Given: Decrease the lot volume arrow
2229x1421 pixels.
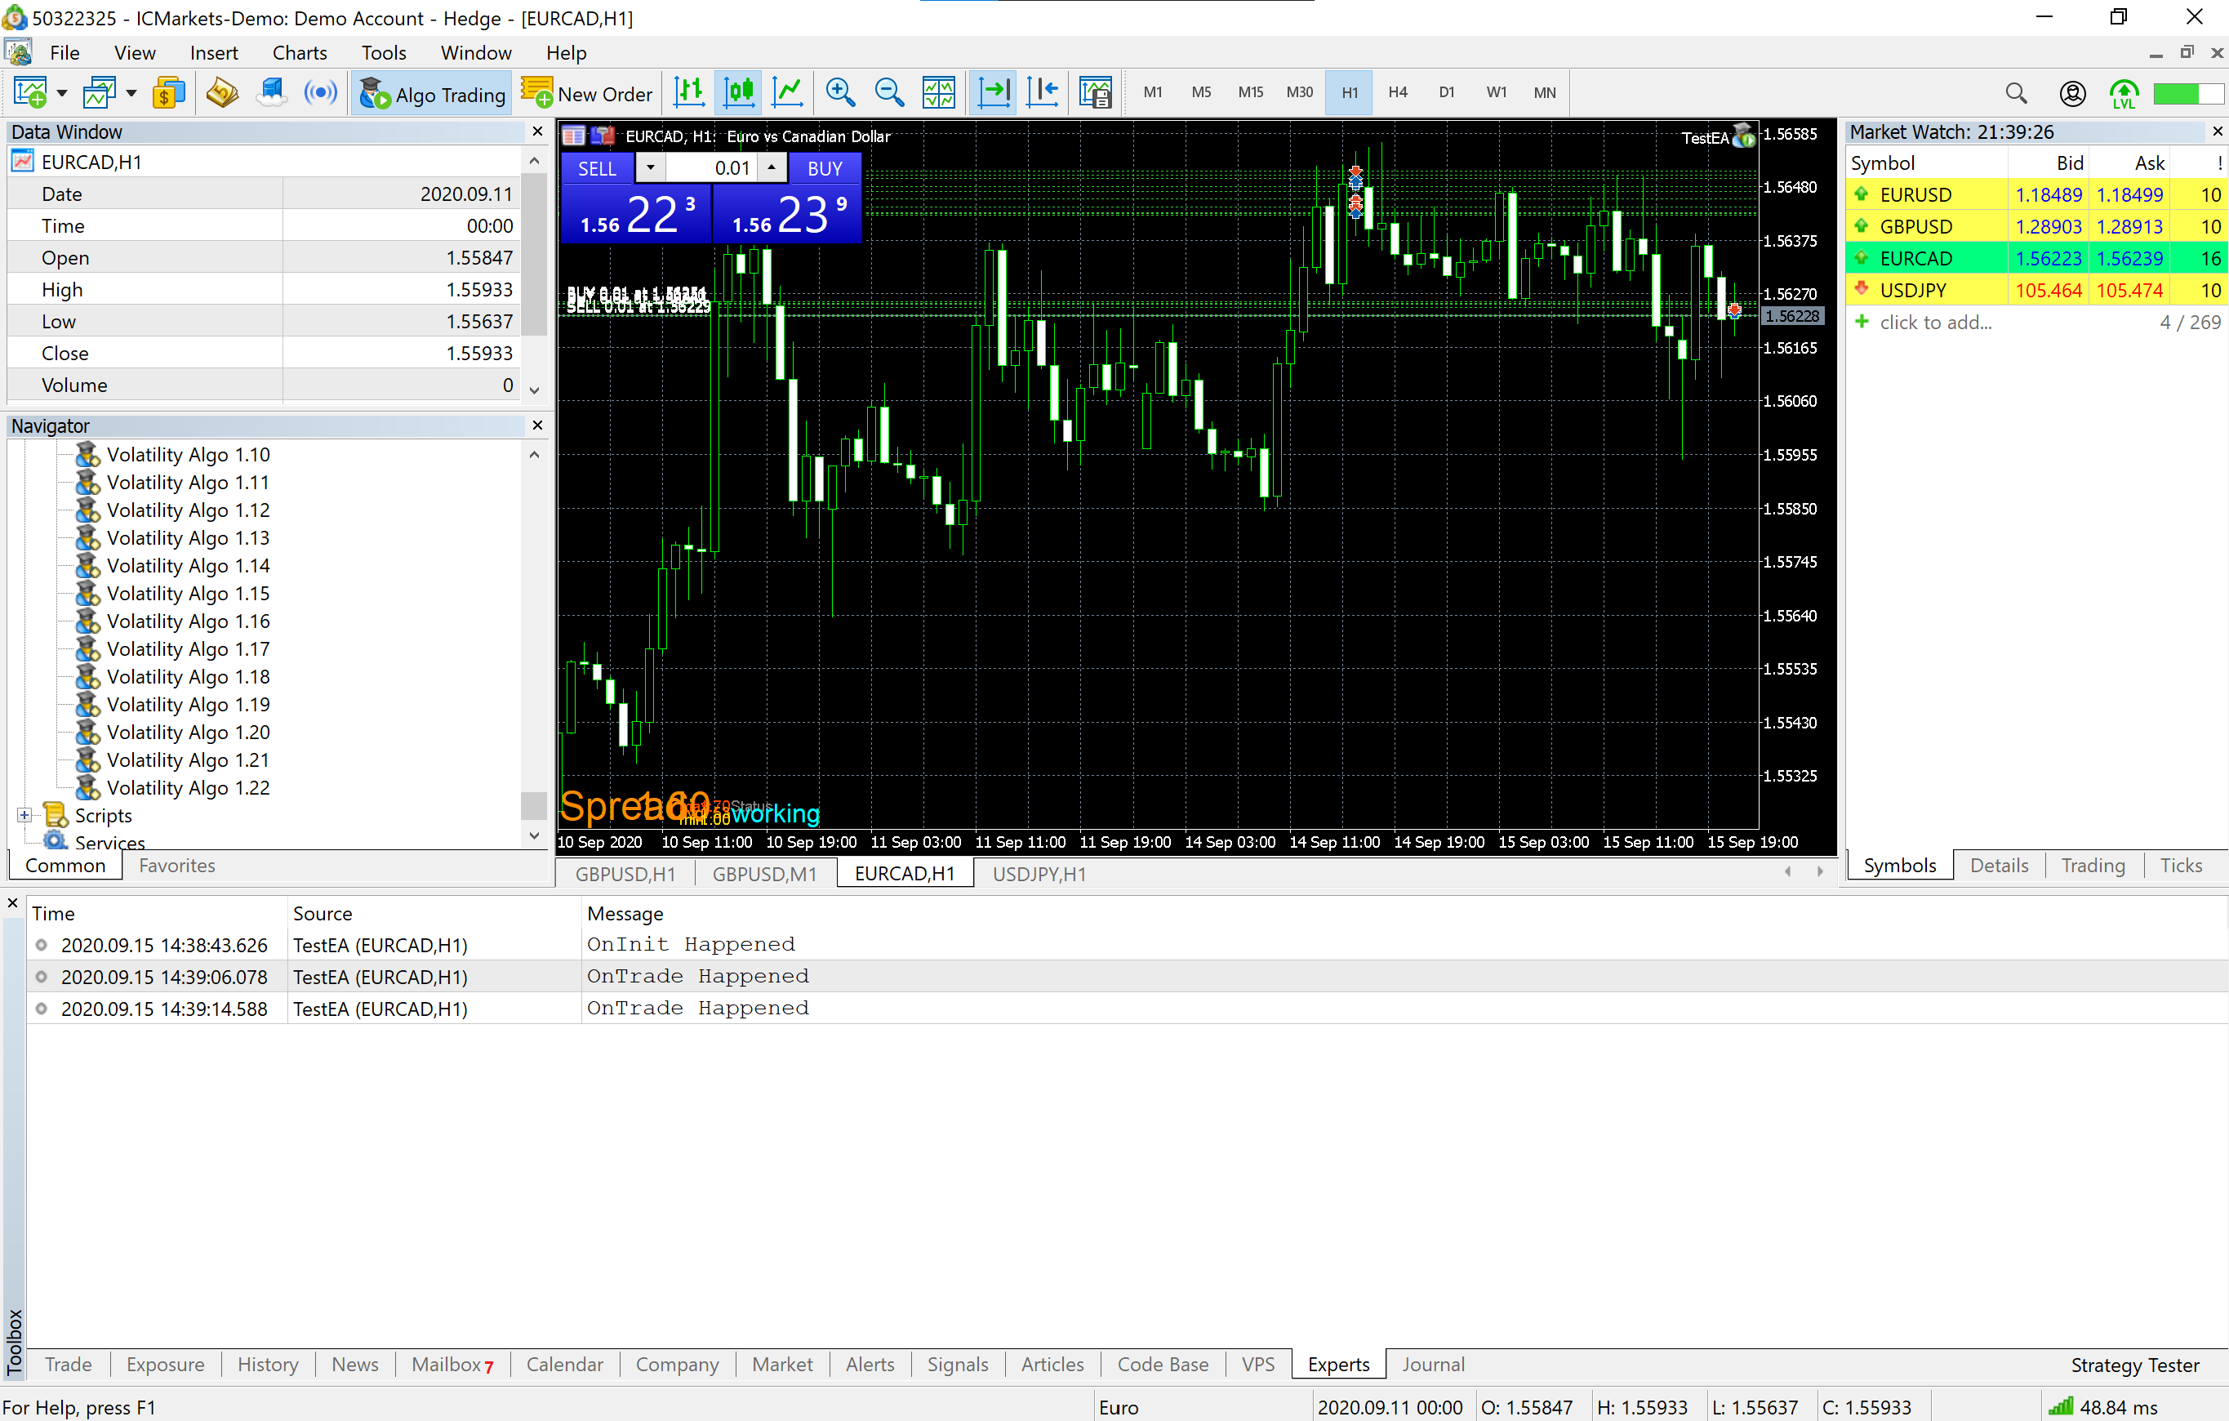Looking at the screenshot, I should (x=651, y=167).
